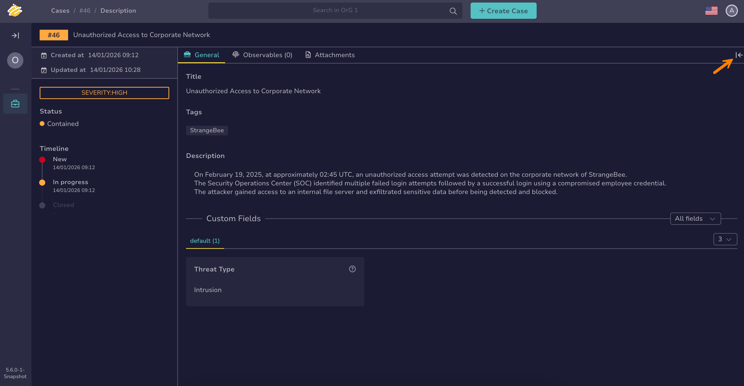Open the organisation O avatar

15,60
